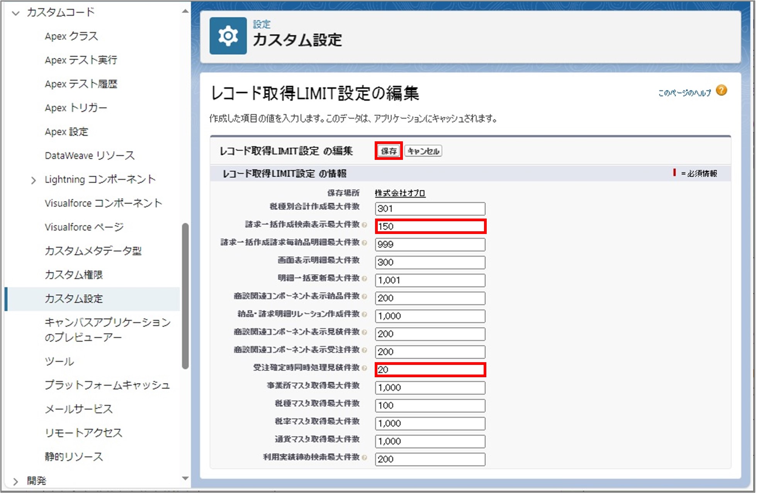Open Apex トリガー in the sidebar
The width and height of the screenshot is (783, 495).
[76, 108]
